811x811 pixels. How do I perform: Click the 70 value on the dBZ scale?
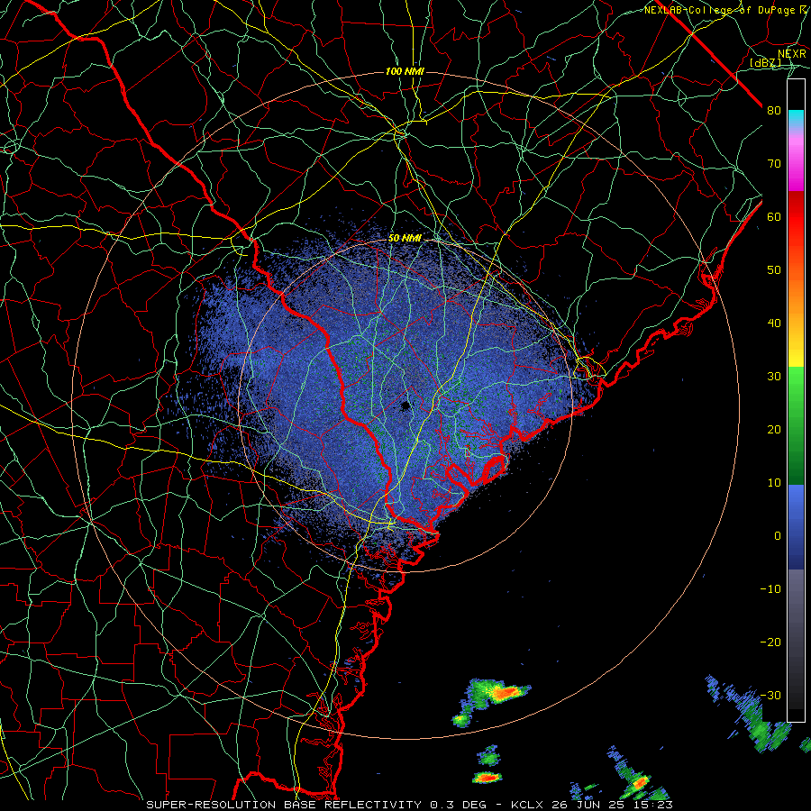pos(774,163)
